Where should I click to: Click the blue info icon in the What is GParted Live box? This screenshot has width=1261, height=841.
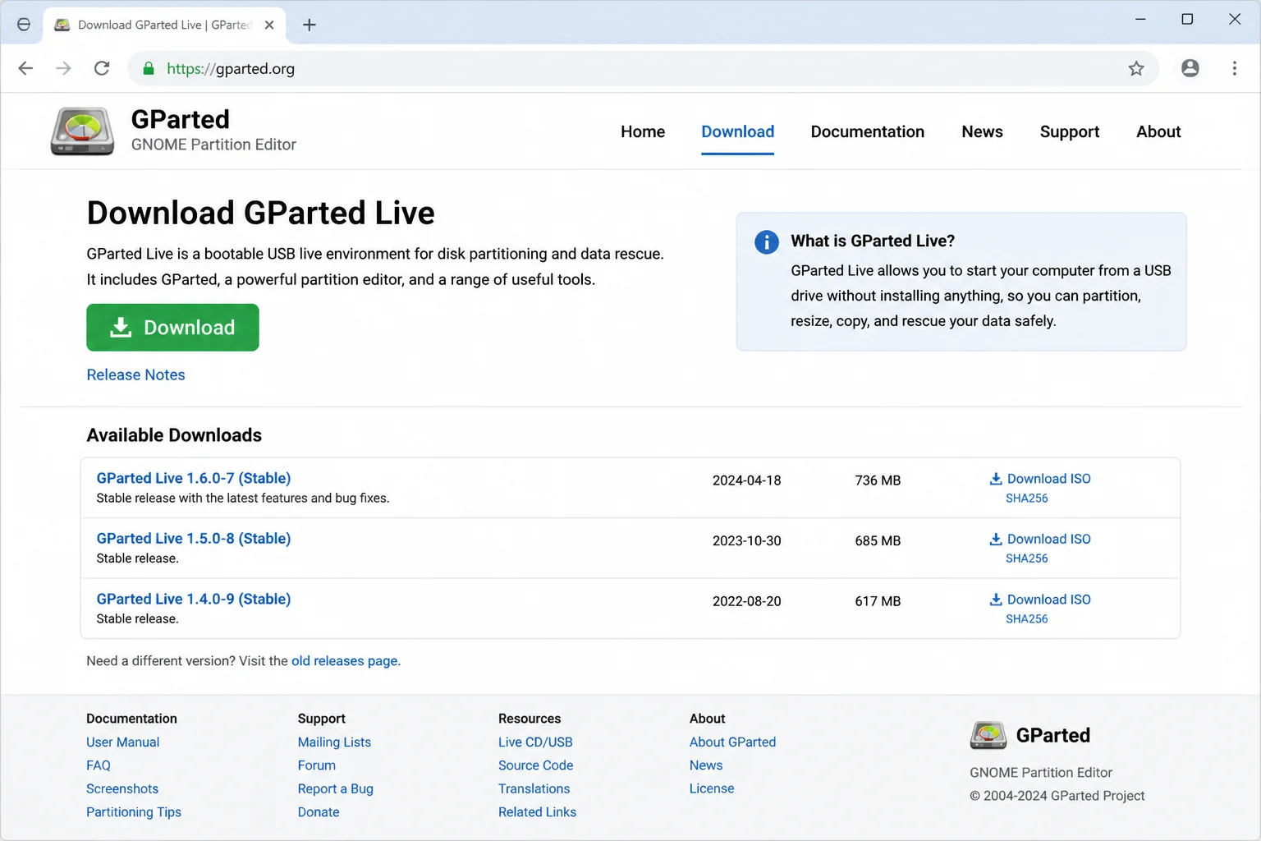tap(767, 241)
